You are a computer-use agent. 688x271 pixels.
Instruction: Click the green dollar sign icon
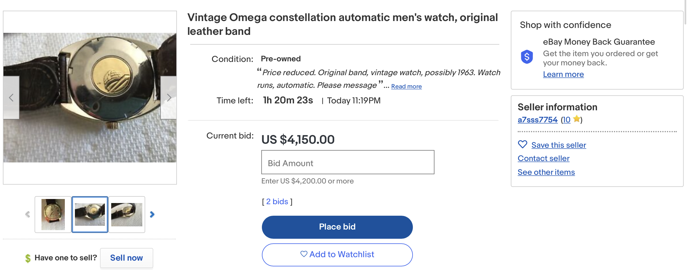click(x=28, y=258)
